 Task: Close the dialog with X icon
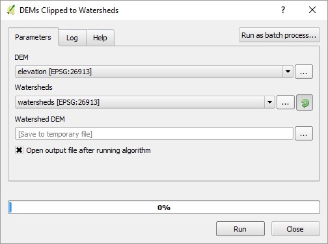pos(312,10)
